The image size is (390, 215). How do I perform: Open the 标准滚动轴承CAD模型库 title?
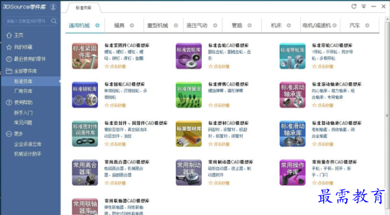pyautogui.click(x=337, y=85)
